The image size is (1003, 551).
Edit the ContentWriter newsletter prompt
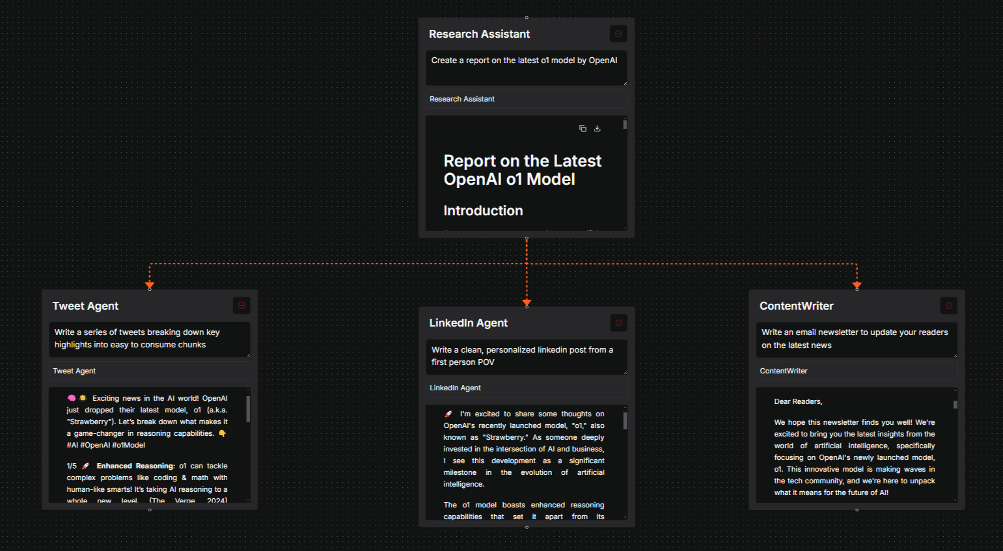pos(856,339)
